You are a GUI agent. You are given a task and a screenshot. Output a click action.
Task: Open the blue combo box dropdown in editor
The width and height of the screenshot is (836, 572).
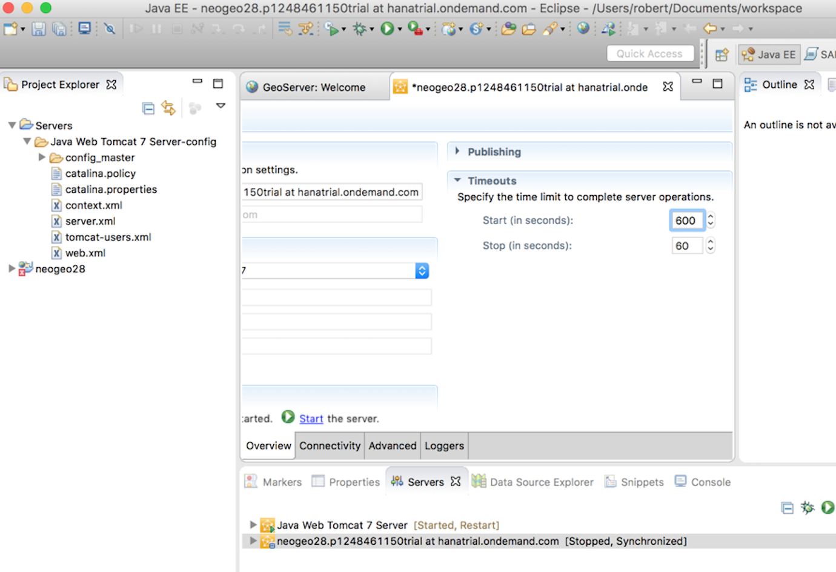(422, 271)
